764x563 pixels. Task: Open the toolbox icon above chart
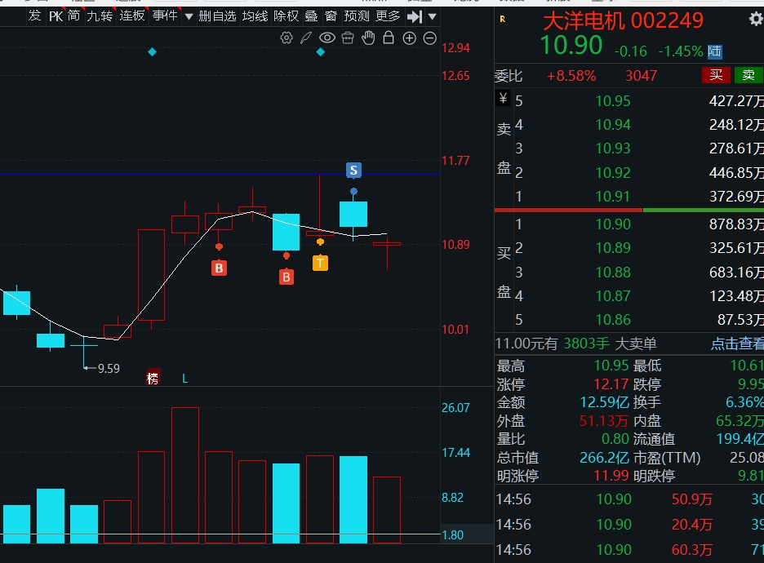click(x=348, y=38)
